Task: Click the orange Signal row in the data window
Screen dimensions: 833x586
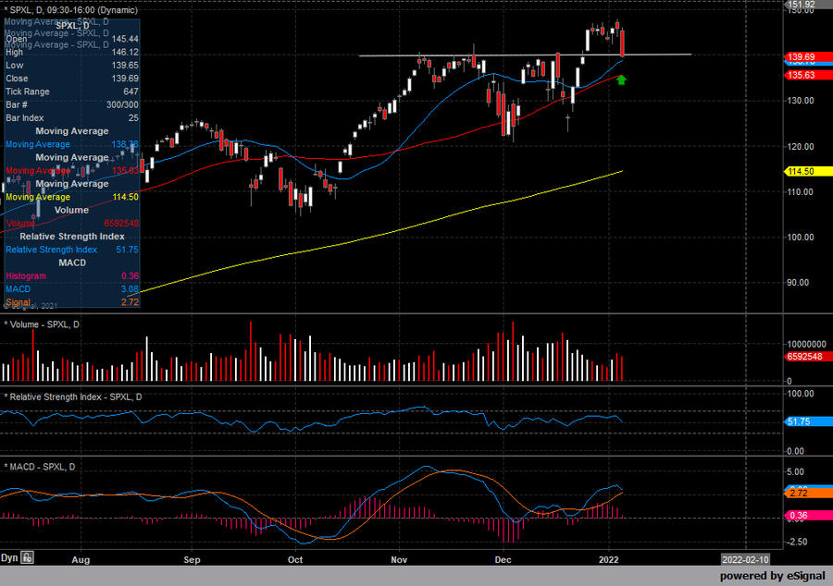Action: click(71, 302)
